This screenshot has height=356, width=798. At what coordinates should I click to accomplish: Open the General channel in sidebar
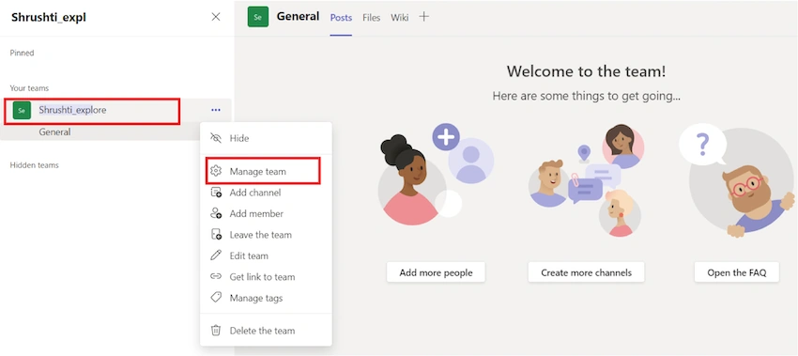coord(54,132)
